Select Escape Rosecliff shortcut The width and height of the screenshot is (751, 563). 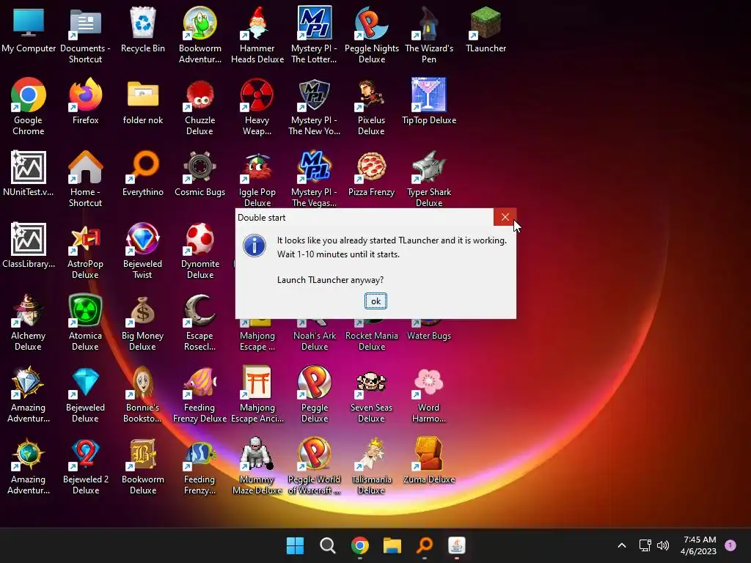coord(200,323)
